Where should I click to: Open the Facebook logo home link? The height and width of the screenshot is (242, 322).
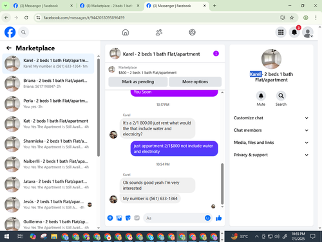pyautogui.click(x=10, y=32)
